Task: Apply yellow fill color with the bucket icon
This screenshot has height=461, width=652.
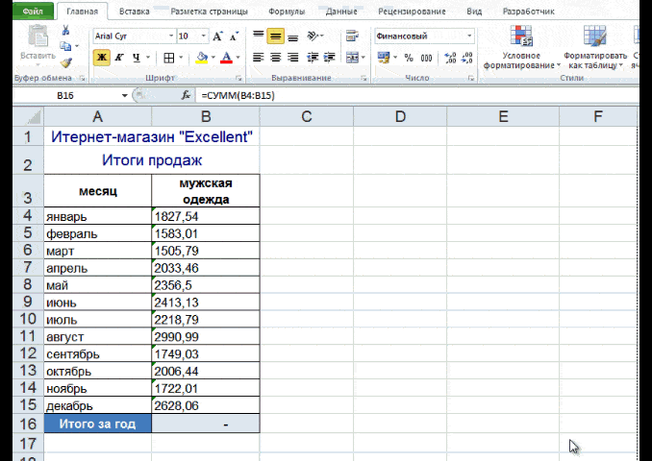Action: tap(202, 58)
